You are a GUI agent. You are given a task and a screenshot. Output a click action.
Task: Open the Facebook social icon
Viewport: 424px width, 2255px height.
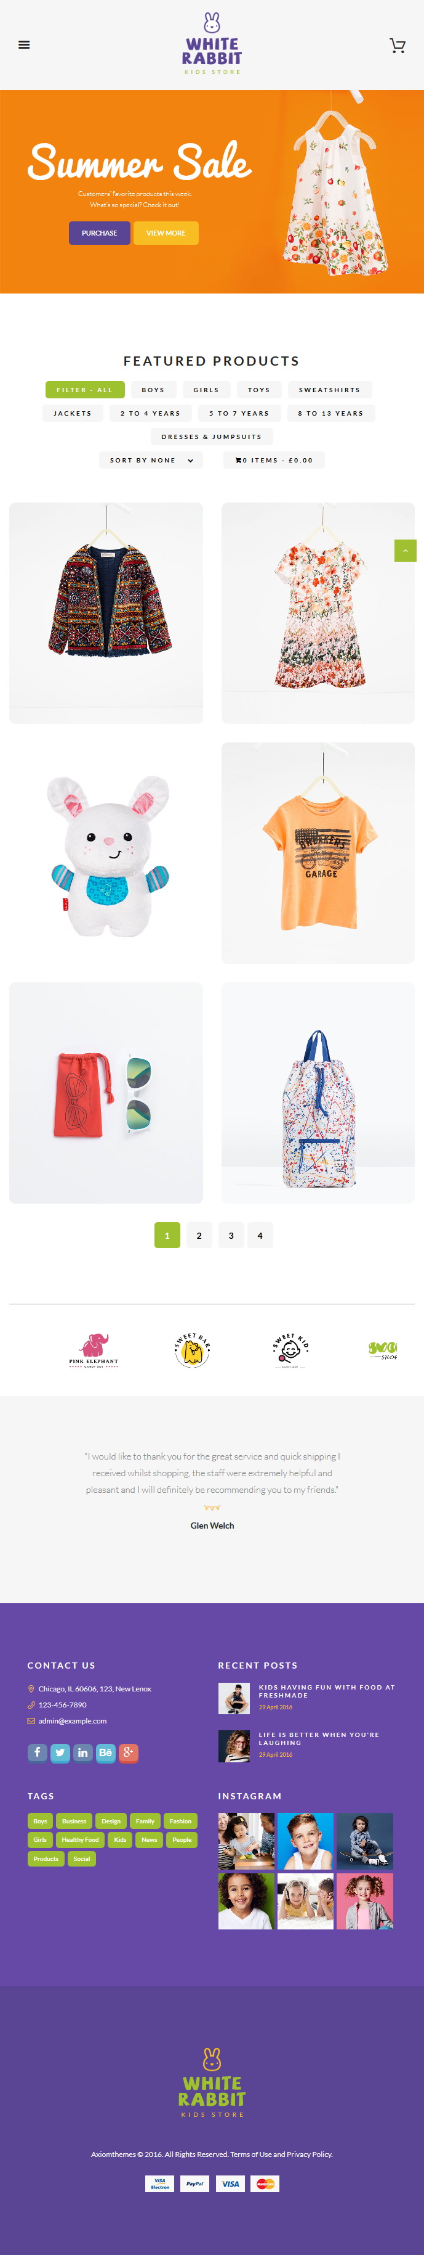tap(38, 1752)
